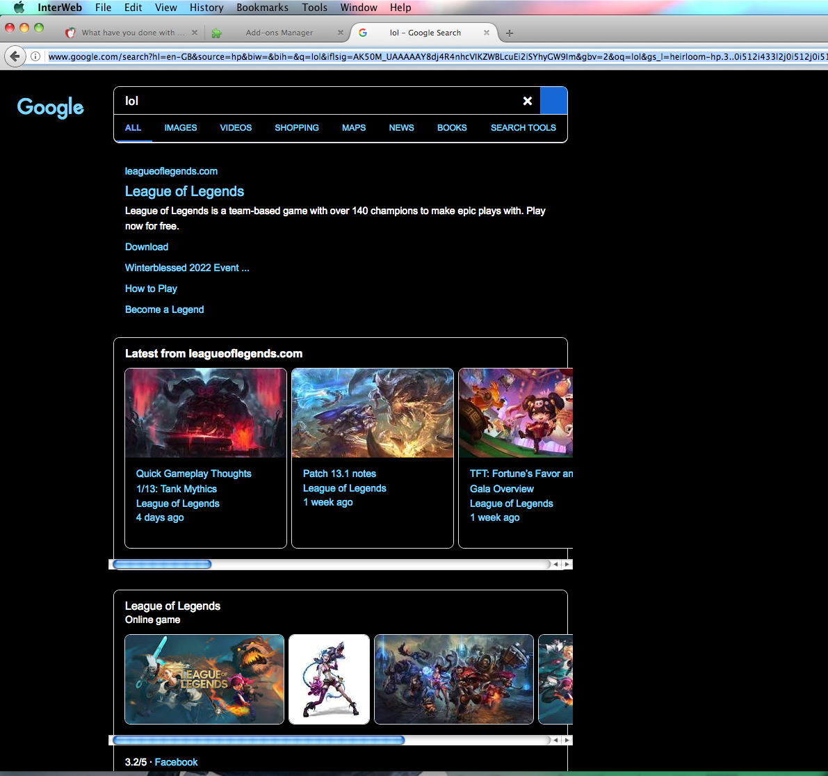Switch to the Add-ons Manager tab

[x=279, y=33]
